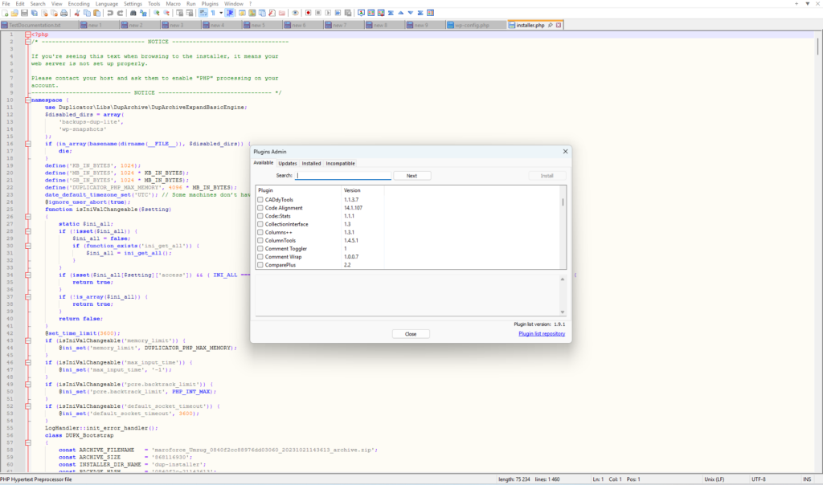Viewport: 823px width, 485px height.
Task: Save the current file via toolbar icon
Action: tap(24, 13)
